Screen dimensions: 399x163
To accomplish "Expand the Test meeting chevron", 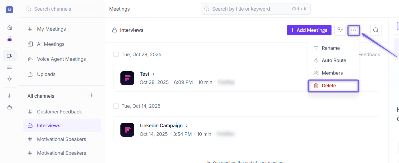I will click(x=154, y=74).
